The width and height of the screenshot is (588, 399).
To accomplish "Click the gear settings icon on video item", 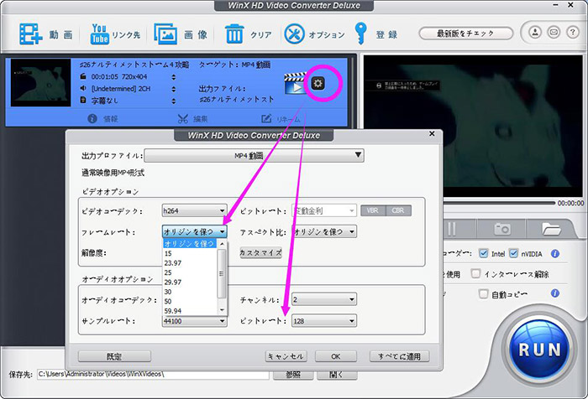I will click(x=318, y=83).
